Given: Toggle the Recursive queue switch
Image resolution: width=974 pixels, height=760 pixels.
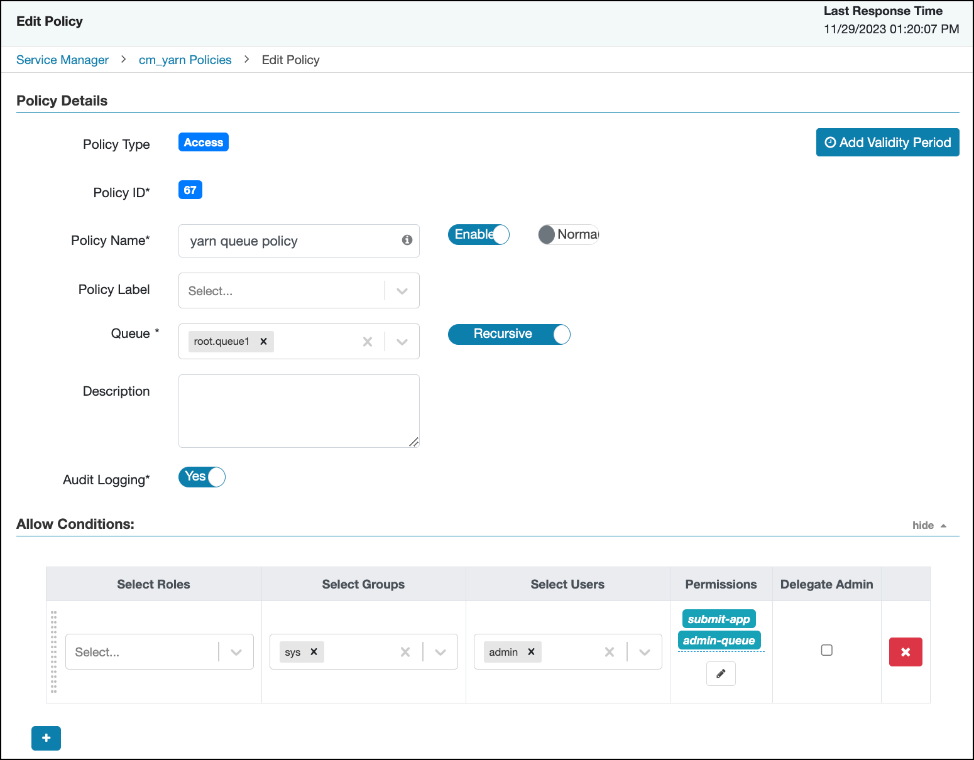Looking at the screenshot, I should point(508,334).
